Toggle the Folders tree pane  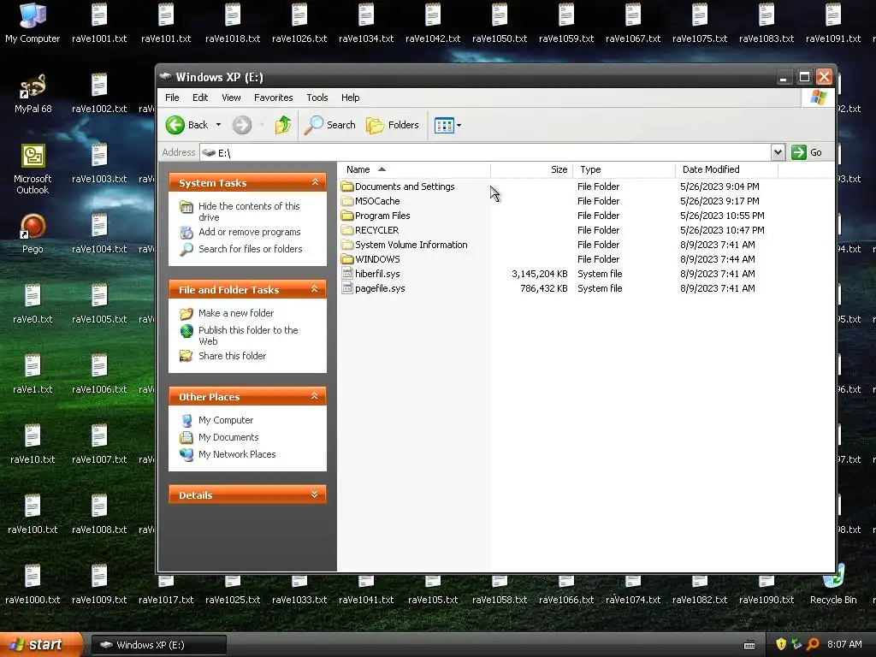[x=393, y=125]
